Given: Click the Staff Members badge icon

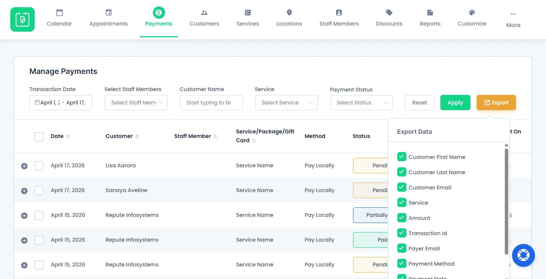Looking at the screenshot, I should [339, 13].
